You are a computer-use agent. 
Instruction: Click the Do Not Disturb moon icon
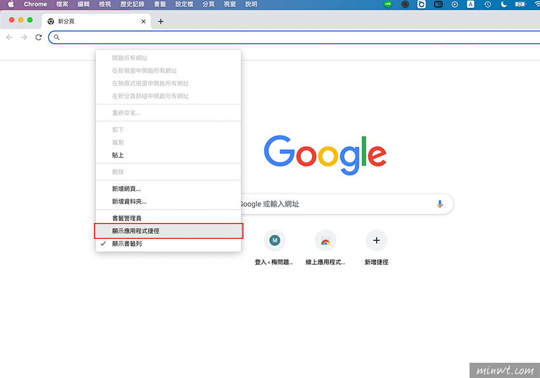pos(504,4)
